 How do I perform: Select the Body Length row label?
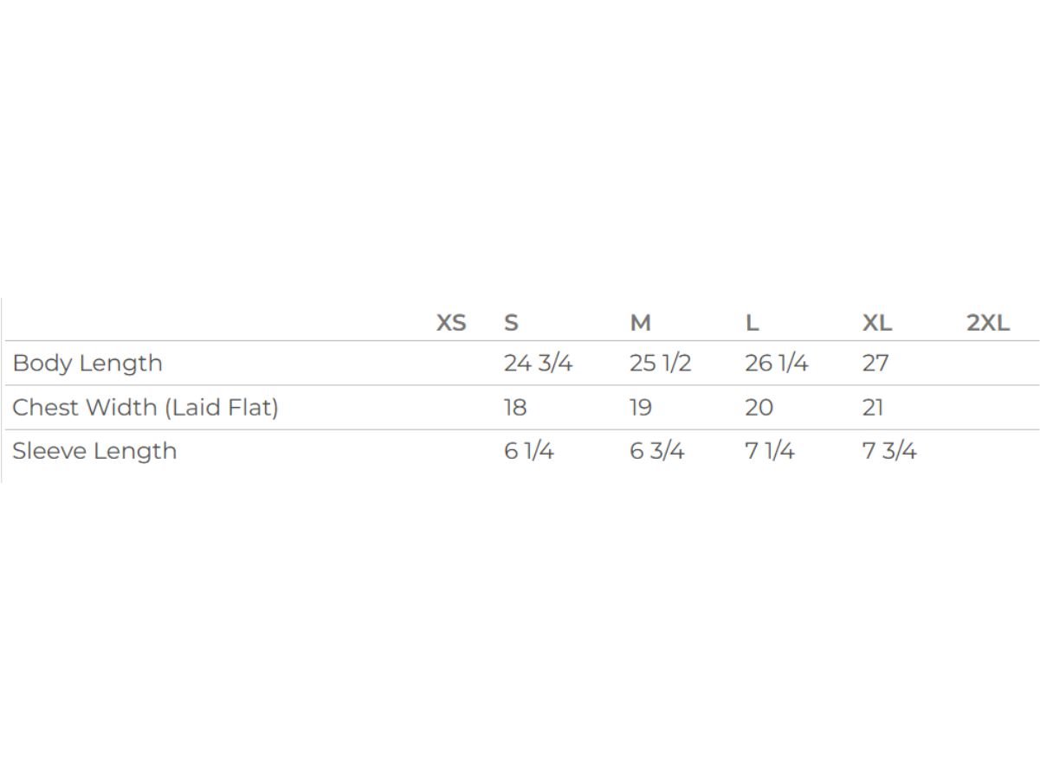coord(87,363)
